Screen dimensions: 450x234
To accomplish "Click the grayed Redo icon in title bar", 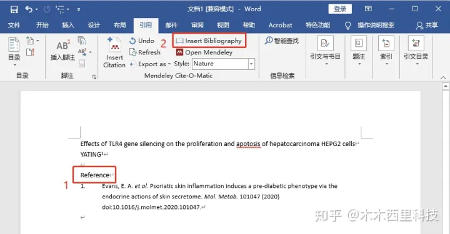I will click(x=47, y=9).
